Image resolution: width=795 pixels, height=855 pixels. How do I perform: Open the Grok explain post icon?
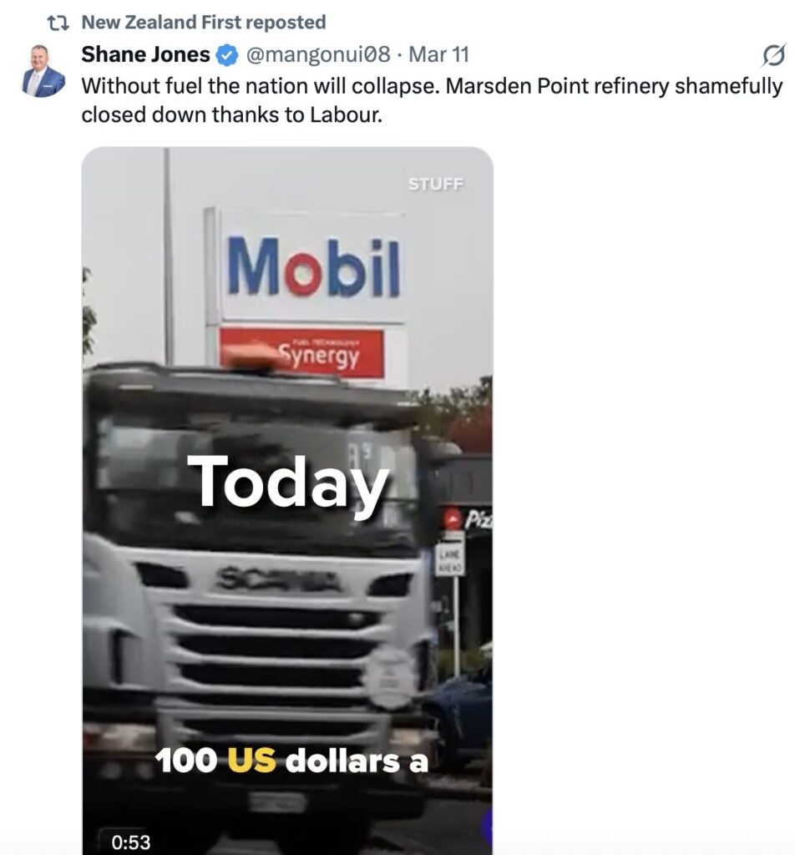click(774, 55)
